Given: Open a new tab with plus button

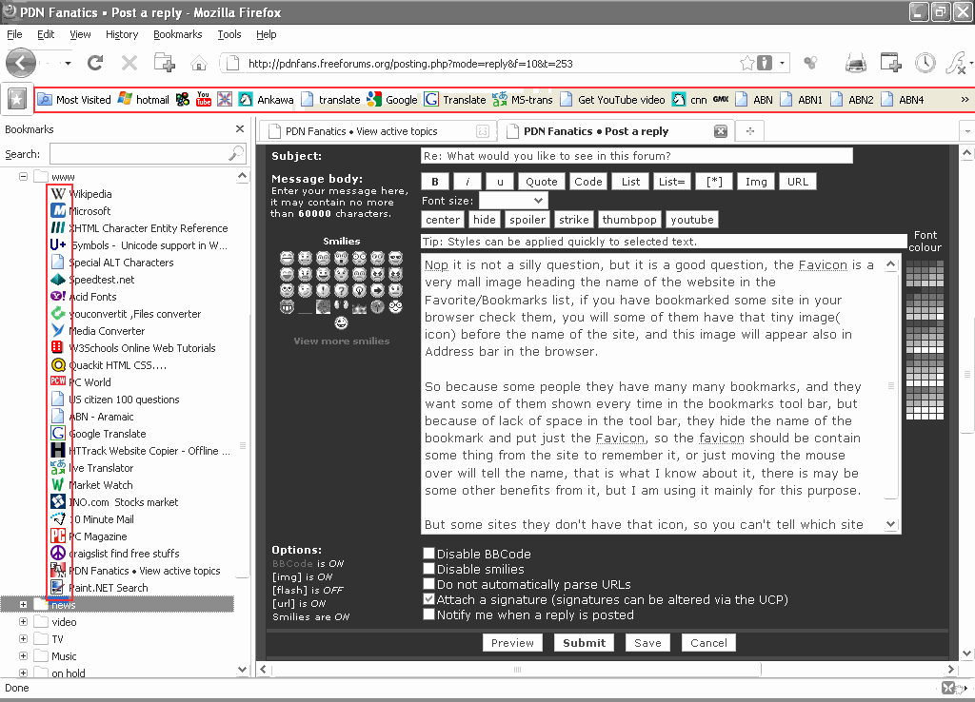Looking at the screenshot, I should (x=750, y=131).
